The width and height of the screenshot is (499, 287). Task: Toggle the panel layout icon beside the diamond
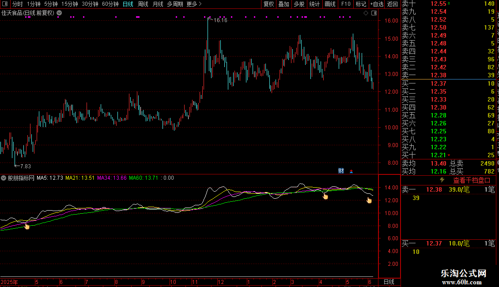[x=374, y=13]
